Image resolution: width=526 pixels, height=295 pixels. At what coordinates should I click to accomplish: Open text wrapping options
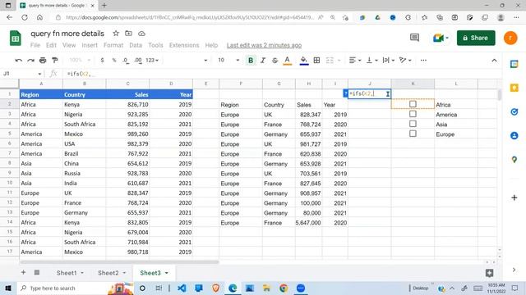click(x=388, y=60)
